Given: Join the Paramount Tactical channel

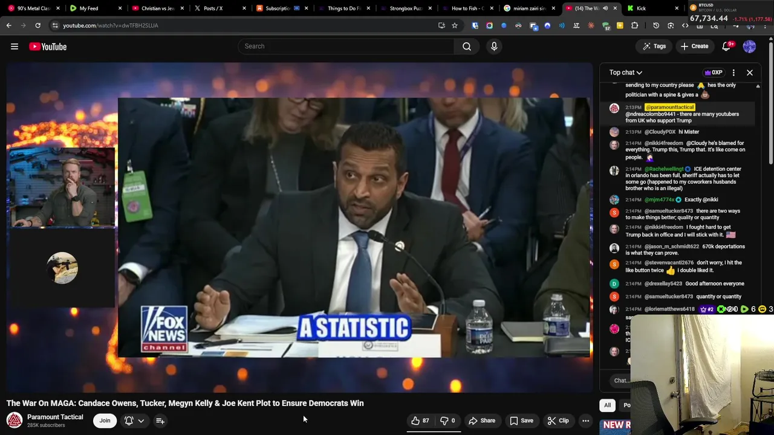Looking at the screenshot, I should [105, 420].
